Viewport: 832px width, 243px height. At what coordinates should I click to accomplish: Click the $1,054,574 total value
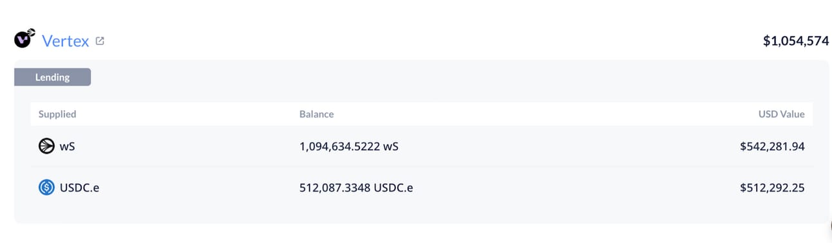pos(796,41)
